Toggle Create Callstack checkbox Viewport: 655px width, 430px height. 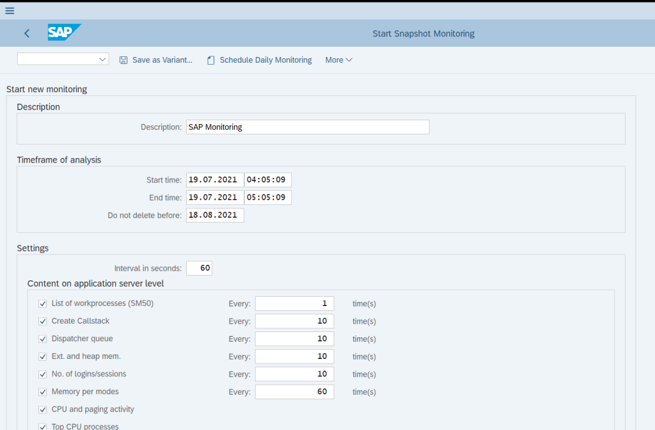(x=43, y=321)
